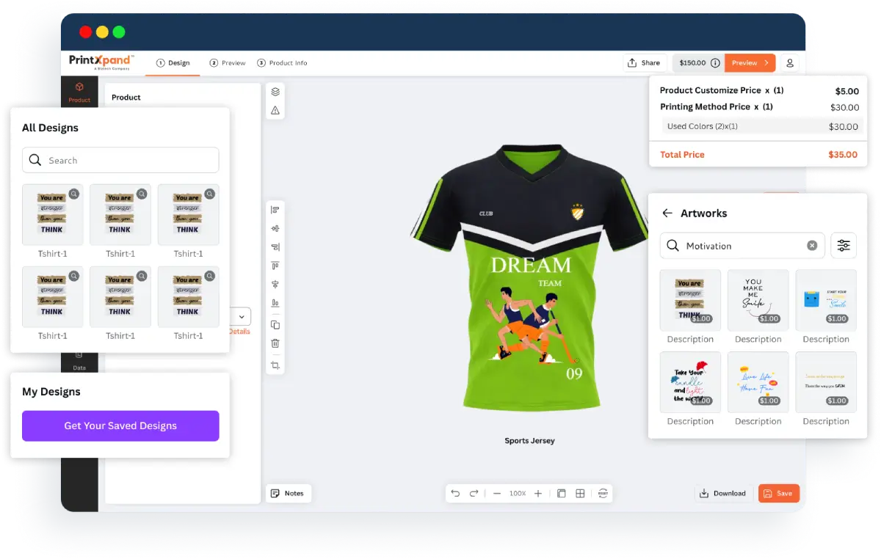Open the user account icon
This screenshot has width=881, height=559.
point(790,63)
